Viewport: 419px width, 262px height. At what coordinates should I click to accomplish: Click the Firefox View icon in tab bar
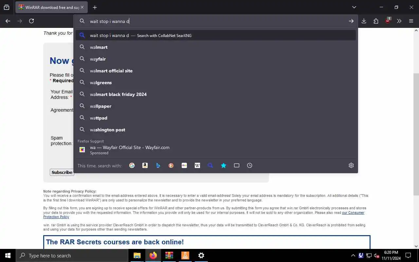[x=7, y=7]
